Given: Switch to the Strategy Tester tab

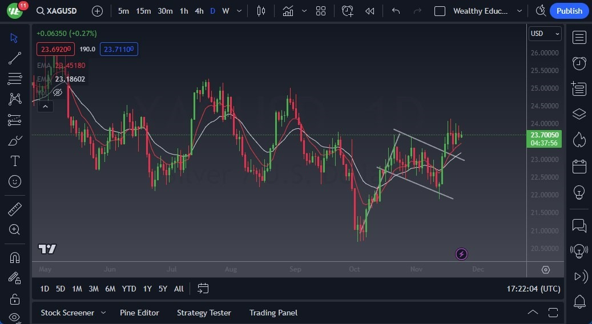Looking at the screenshot, I should coord(204,313).
